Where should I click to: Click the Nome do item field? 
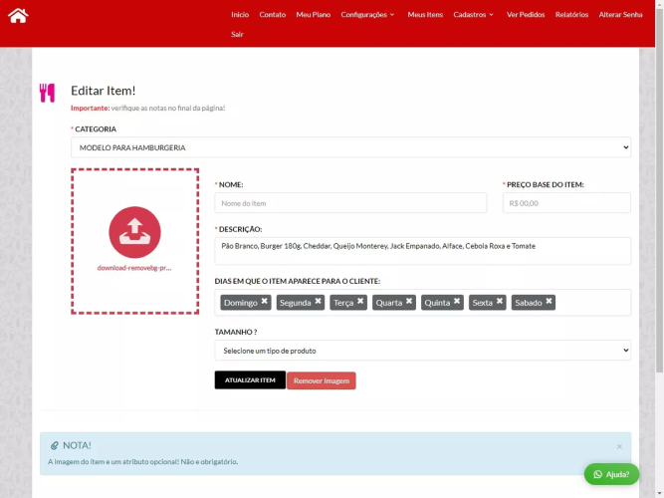350,203
